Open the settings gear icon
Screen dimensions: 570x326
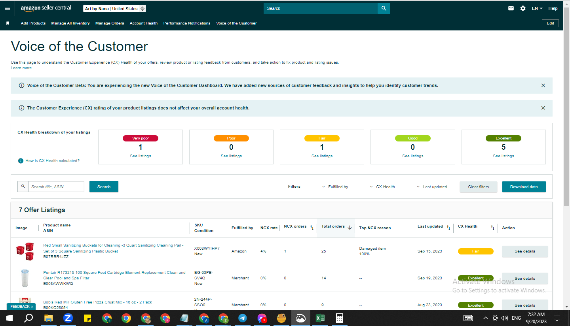point(523,8)
